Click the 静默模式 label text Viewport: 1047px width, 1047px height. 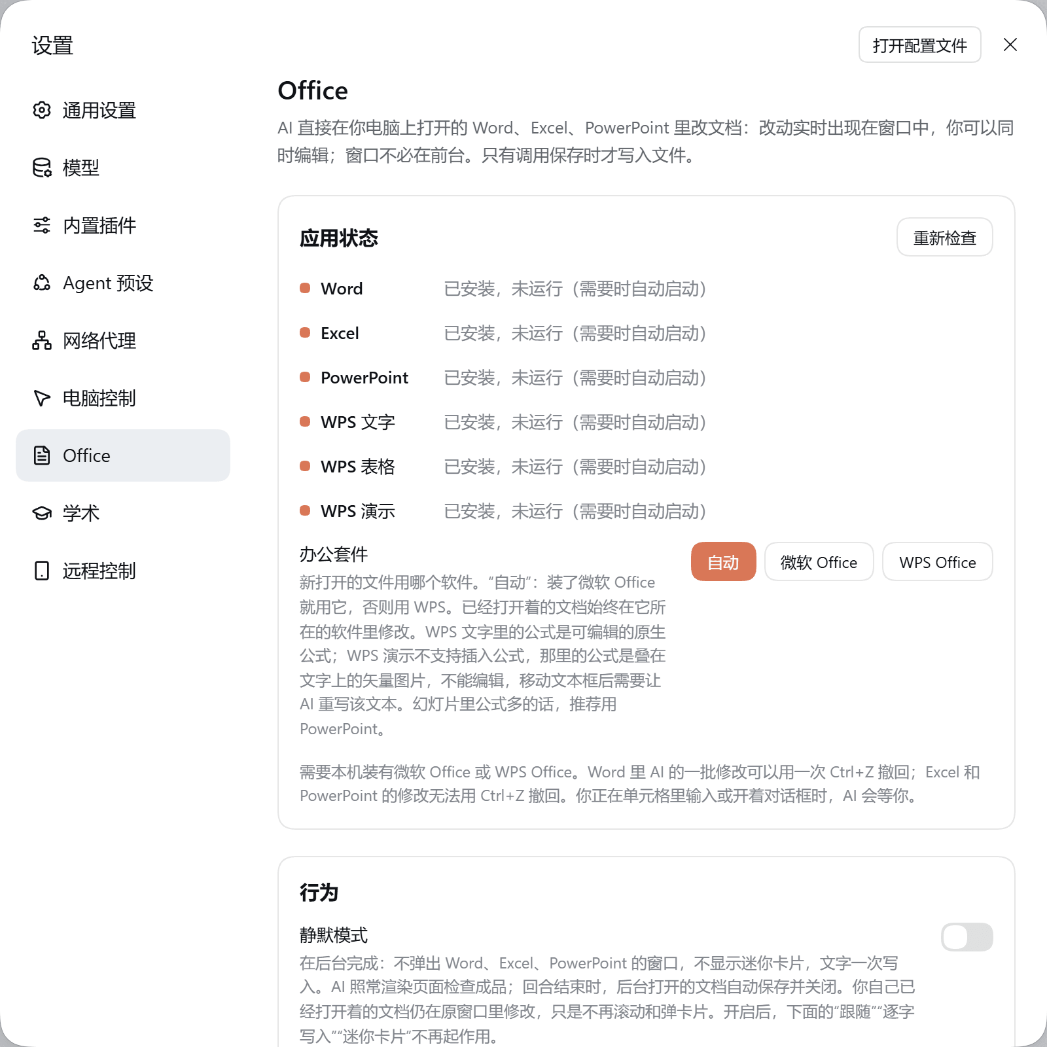[334, 935]
